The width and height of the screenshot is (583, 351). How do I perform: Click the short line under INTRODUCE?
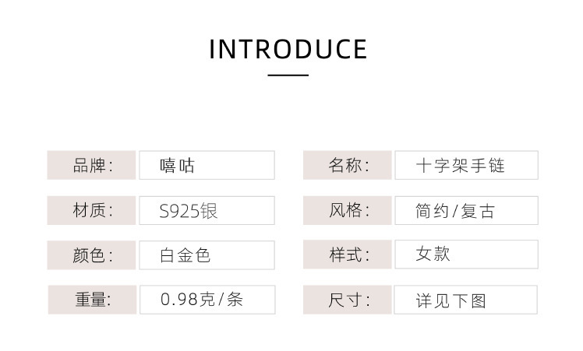point(288,75)
